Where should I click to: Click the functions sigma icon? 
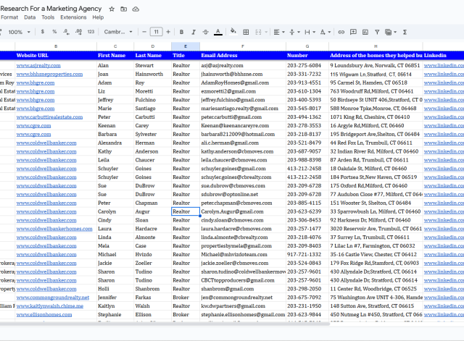[x=405, y=32]
